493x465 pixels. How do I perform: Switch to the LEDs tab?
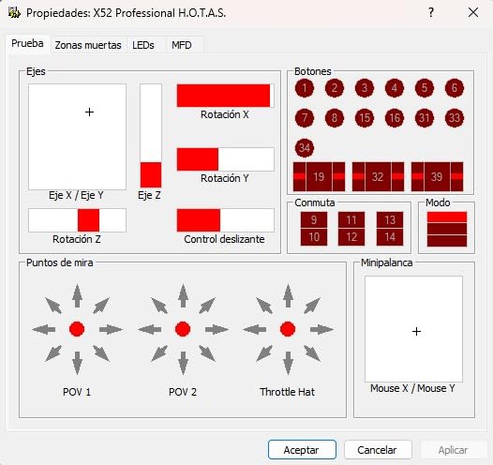click(143, 45)
